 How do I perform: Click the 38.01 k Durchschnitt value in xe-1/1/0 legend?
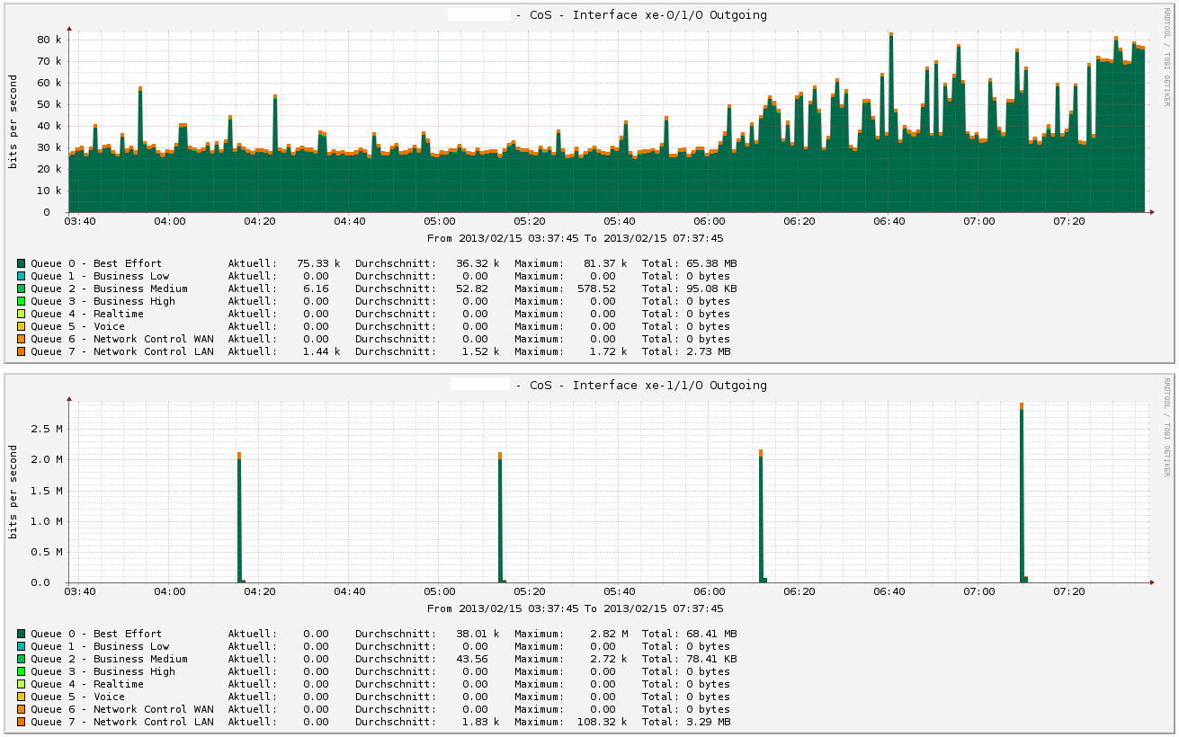coord(478,634)
